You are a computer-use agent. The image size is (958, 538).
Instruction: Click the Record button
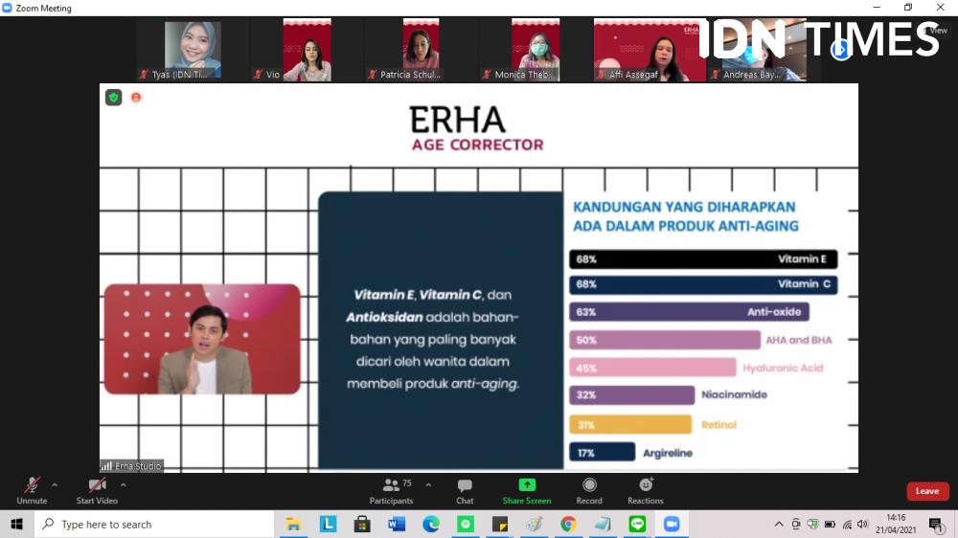[589, 491]
